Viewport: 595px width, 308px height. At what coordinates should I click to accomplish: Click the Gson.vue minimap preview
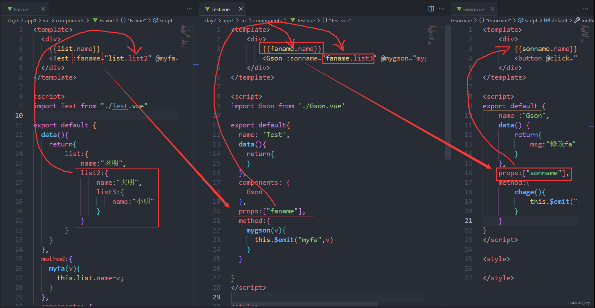[585, 33]
